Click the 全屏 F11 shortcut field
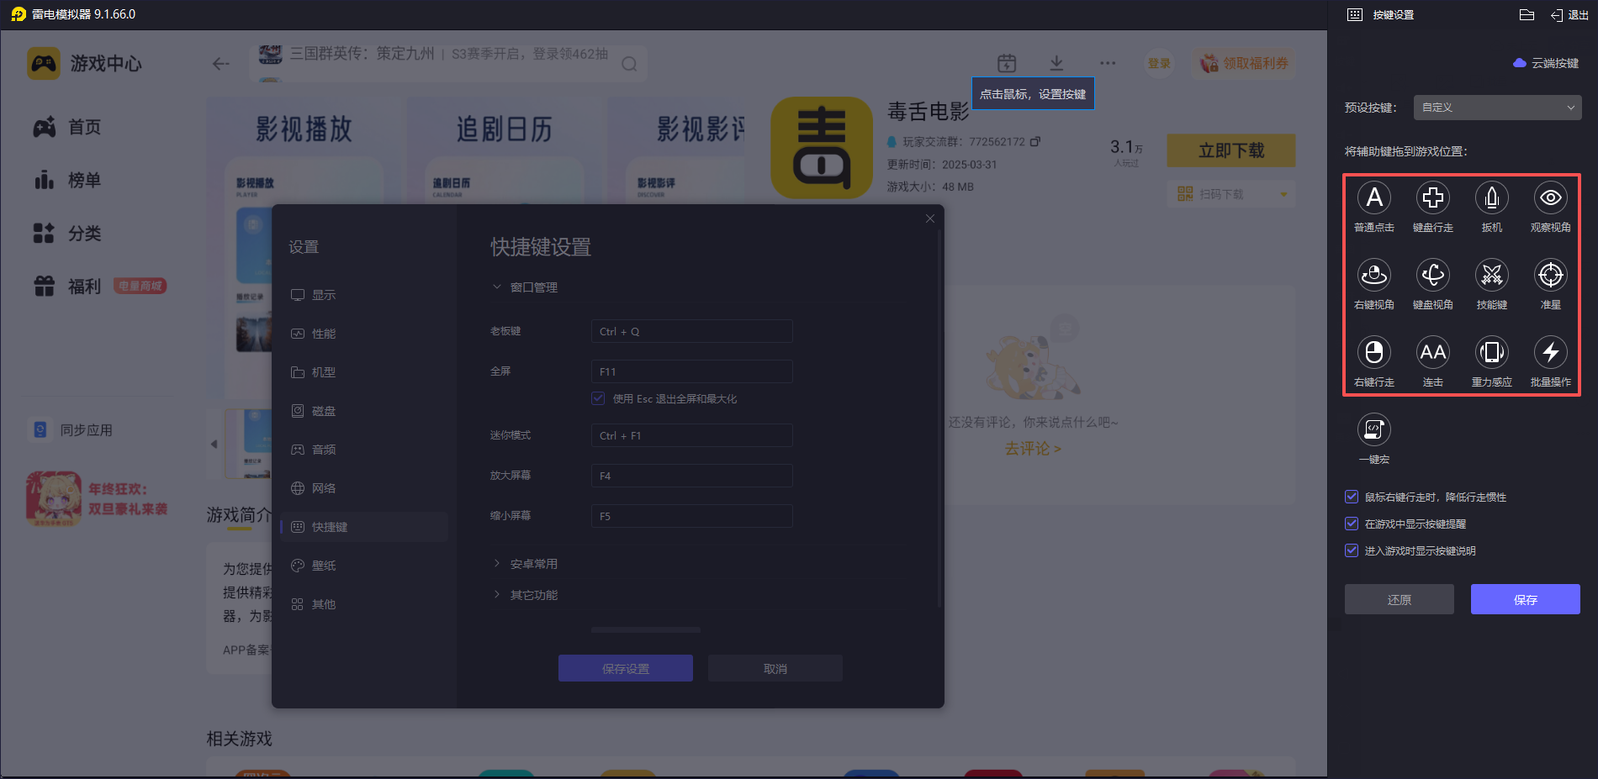The width and height of the screenshot is (1598, 779). (x=691, y=371)
